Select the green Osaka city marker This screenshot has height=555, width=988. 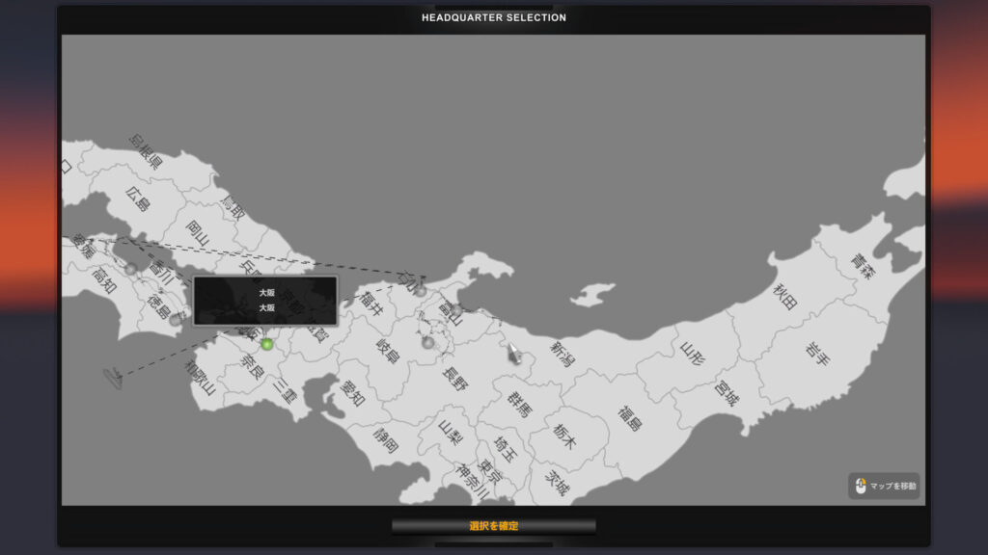coord(267,344)
